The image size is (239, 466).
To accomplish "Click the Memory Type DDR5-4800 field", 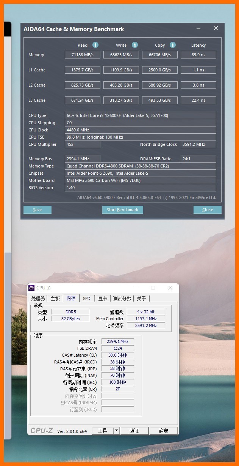I will click(x=141, y=166).
